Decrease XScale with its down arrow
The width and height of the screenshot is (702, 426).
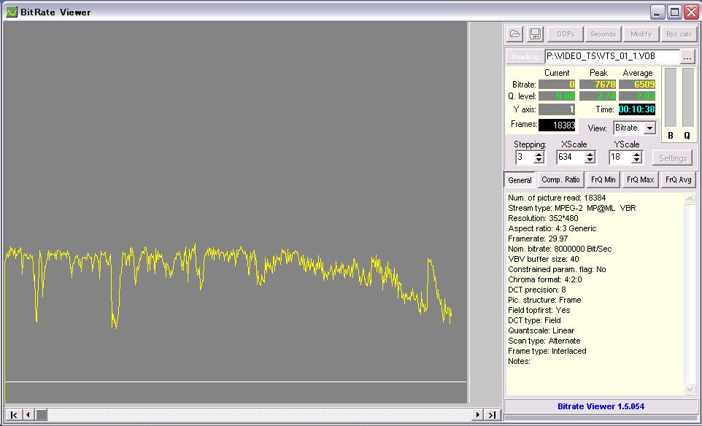[590, 160]
